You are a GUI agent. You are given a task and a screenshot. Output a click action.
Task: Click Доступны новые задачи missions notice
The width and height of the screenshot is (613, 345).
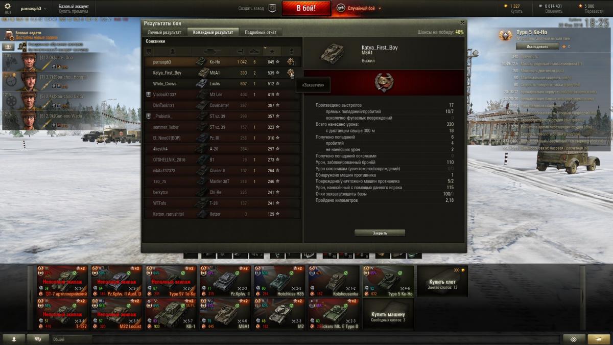(36, 38)
